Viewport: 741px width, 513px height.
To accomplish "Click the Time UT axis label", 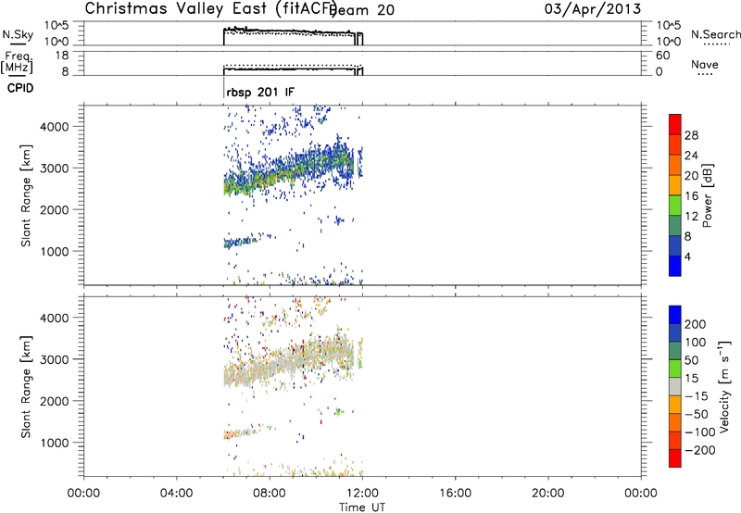I will 362,507.
